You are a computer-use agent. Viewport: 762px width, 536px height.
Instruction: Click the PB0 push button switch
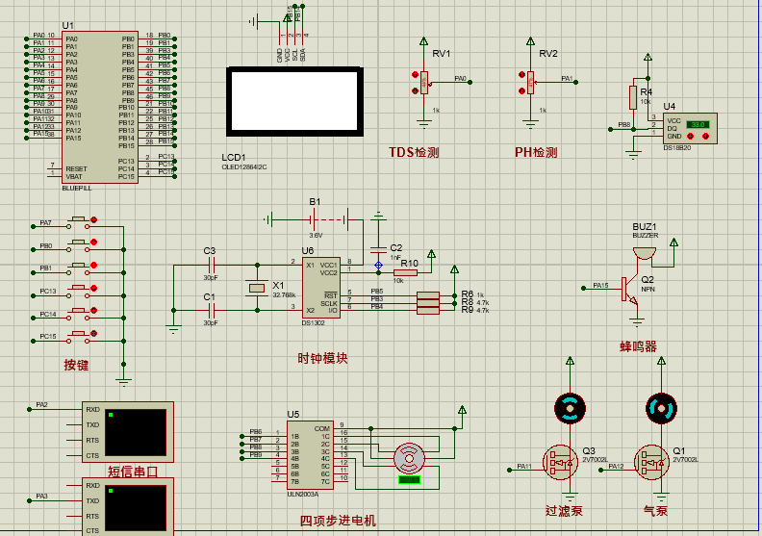click(x=78, y=245)
